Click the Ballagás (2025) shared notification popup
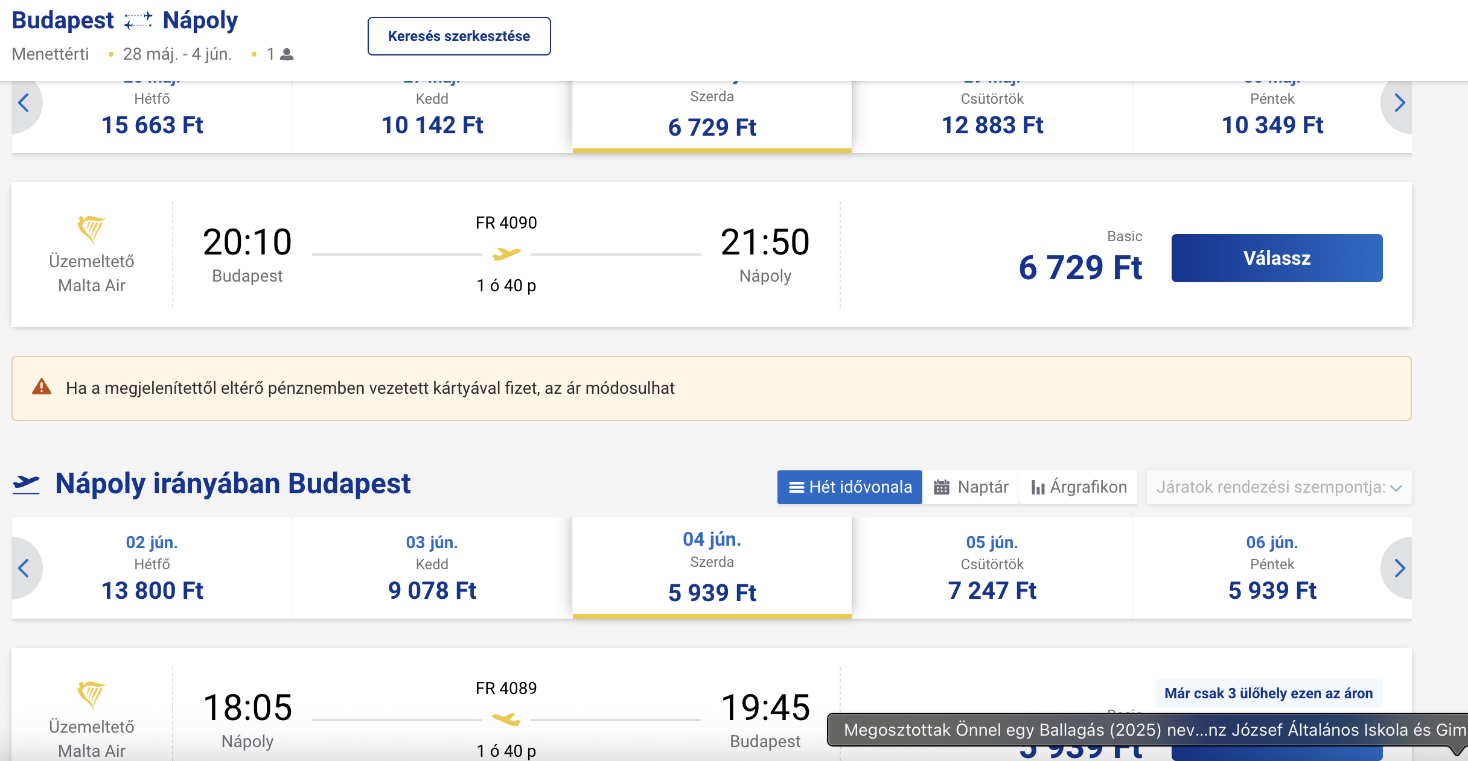The image size is (1468, 761). 1147,730
